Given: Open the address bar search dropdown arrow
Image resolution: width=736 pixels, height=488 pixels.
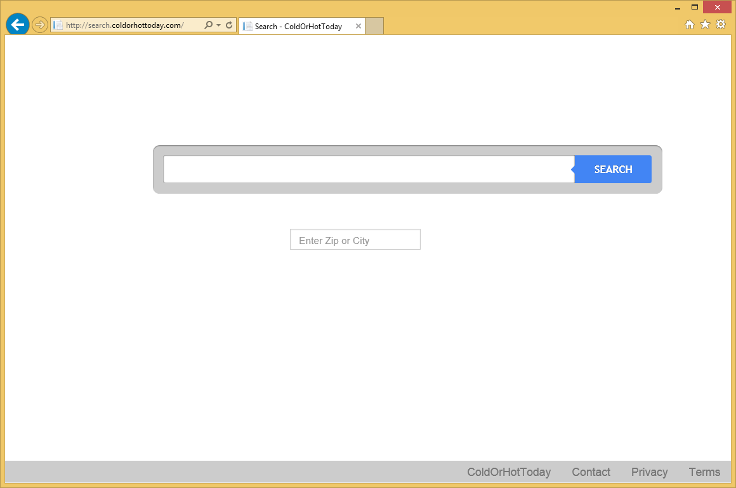Looking at the screenshot, I should pos(217,26).
